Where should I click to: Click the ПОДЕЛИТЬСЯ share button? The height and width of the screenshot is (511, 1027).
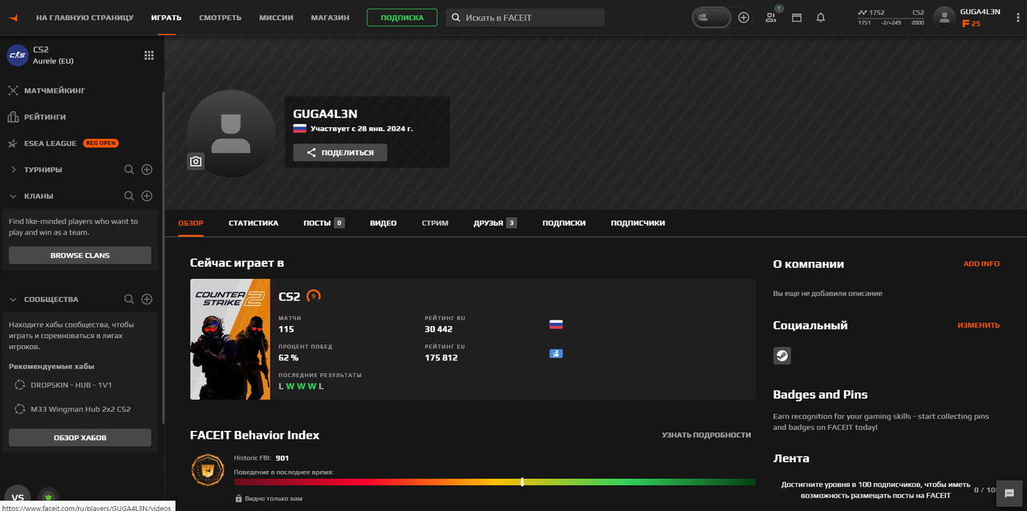tap(340, 152)
